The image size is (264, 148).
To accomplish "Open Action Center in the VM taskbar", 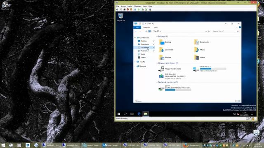I will point(252,114).
